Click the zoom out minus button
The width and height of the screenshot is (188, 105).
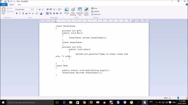(x=170, y=98)
